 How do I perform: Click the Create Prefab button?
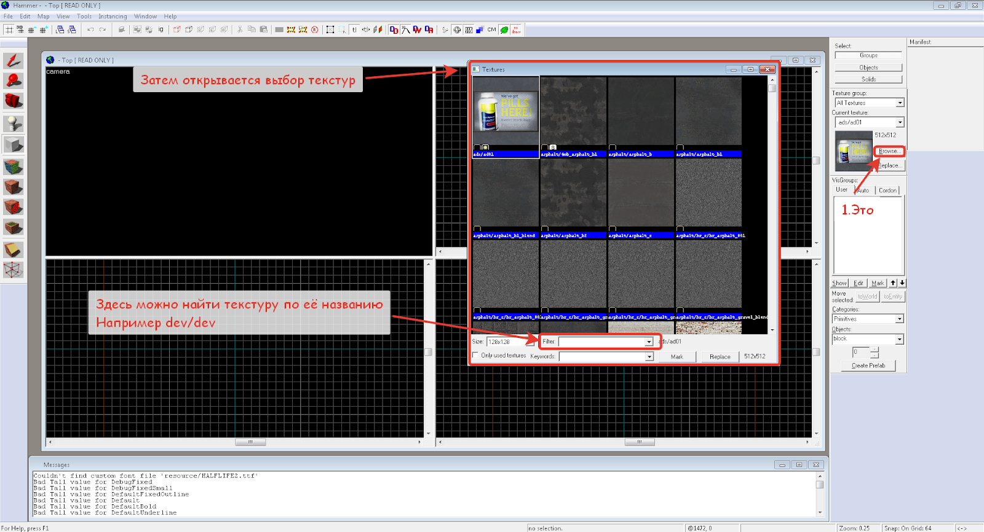pos(868,366)
